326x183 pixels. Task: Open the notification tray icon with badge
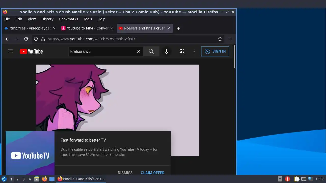(310, 179)
